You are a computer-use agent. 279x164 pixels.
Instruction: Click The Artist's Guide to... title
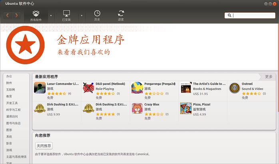(x=209, y=84)
